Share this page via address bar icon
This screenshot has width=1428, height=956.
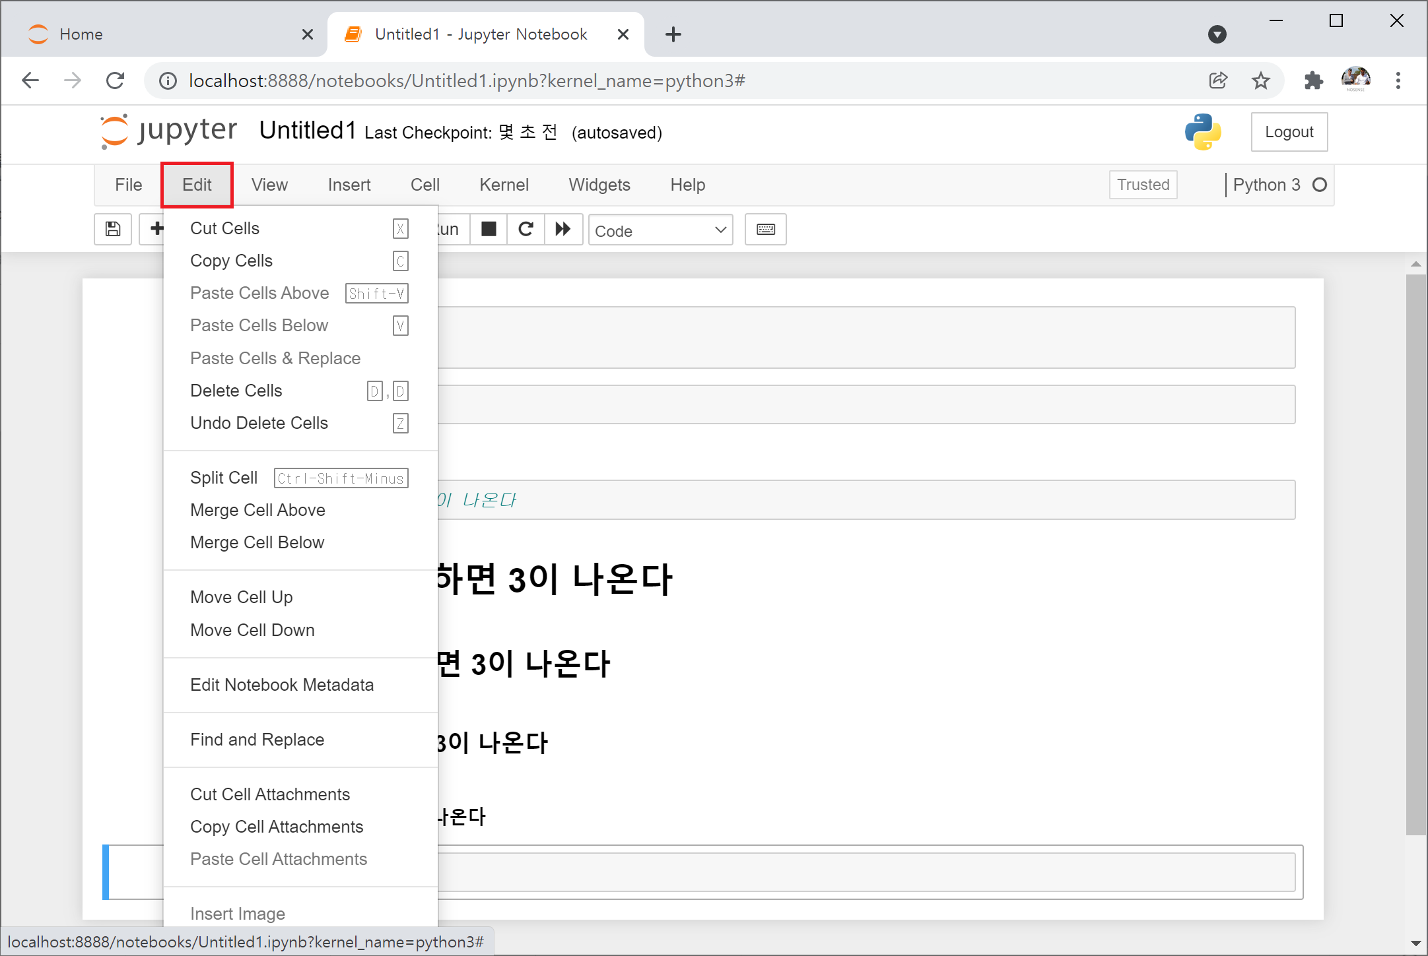1218,80
